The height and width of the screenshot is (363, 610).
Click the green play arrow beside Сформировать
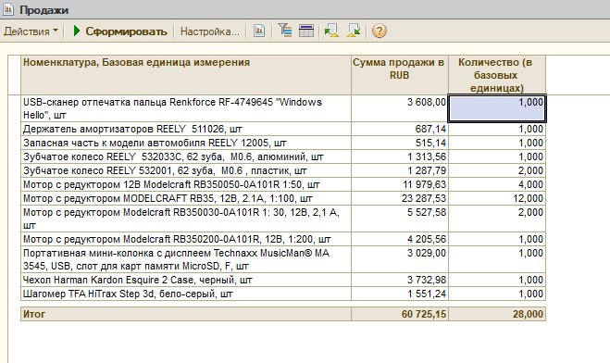(77, 31)
